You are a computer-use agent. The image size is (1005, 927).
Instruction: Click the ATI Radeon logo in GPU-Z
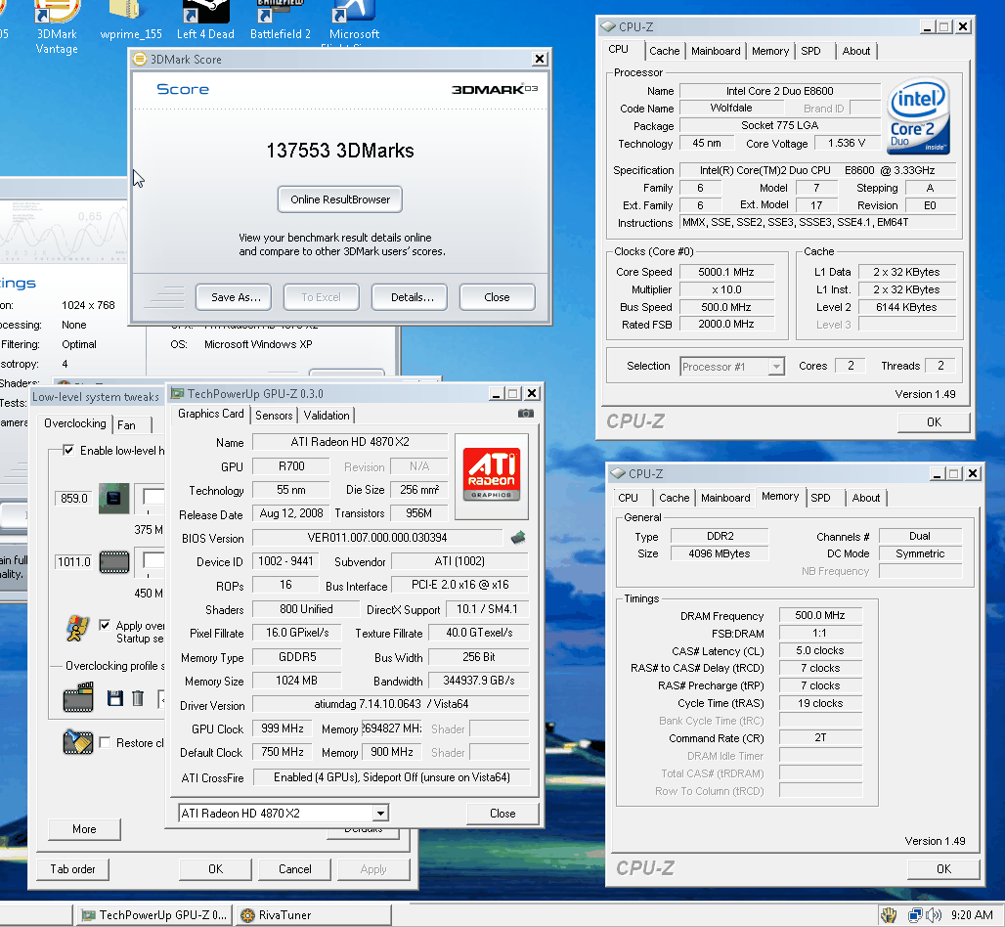pos(492,475)
